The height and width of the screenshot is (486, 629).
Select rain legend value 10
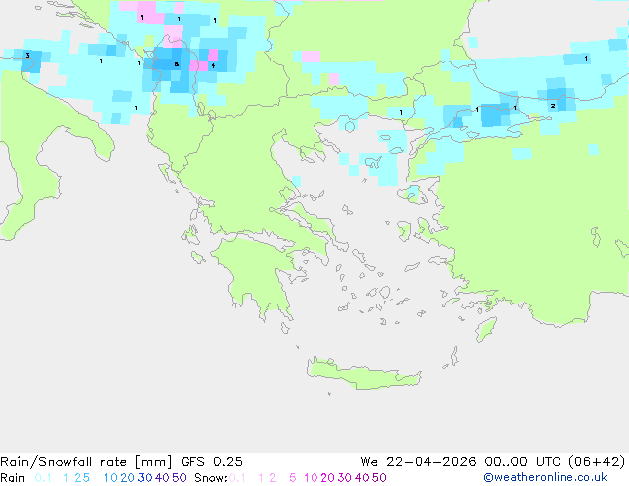110,478
